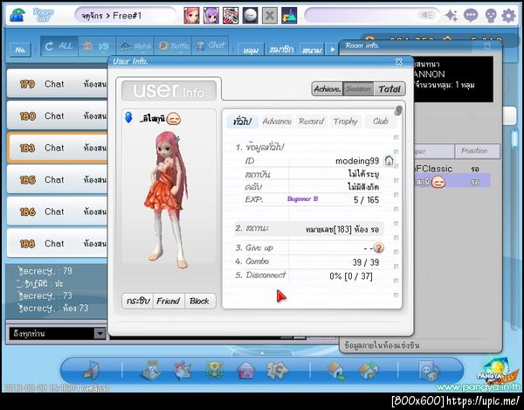This screenshot has width=524, height=410.
Task: Click the Room list logo
Action: click(43, 15)
